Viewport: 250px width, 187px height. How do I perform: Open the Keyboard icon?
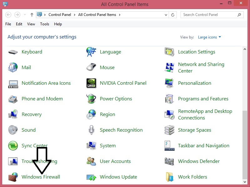point(13,52)
